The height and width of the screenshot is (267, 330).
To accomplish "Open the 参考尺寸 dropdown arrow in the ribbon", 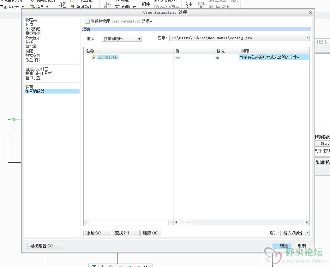I will pos(23,7).
